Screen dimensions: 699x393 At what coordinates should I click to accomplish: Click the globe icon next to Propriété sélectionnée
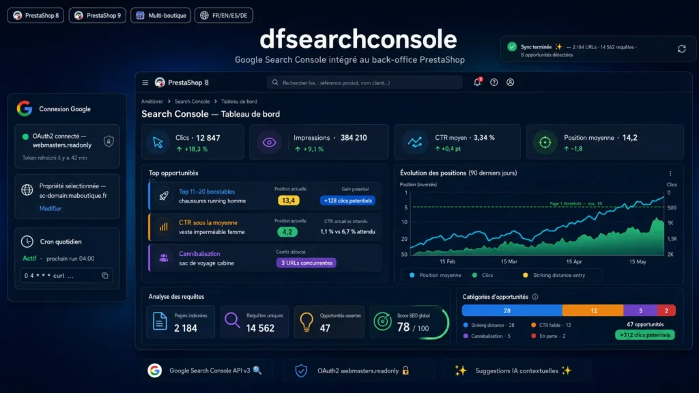(27, 190)
